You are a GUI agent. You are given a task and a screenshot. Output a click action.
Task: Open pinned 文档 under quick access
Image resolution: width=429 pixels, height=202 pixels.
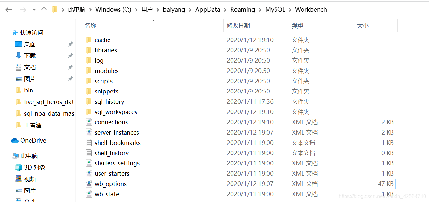pos(30,67)
